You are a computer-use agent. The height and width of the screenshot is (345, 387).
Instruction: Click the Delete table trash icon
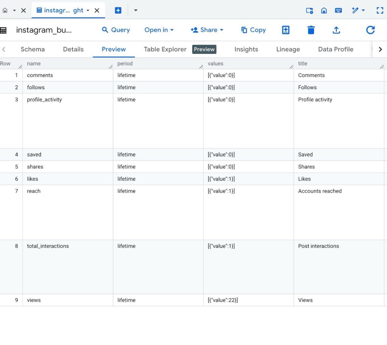[x=311, y=30]
